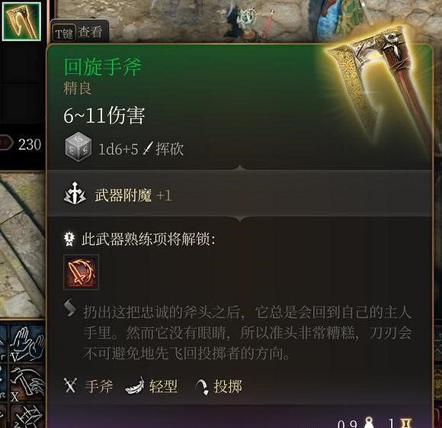Click the curved arrow 投掷 thrown icon

point(202,387)
